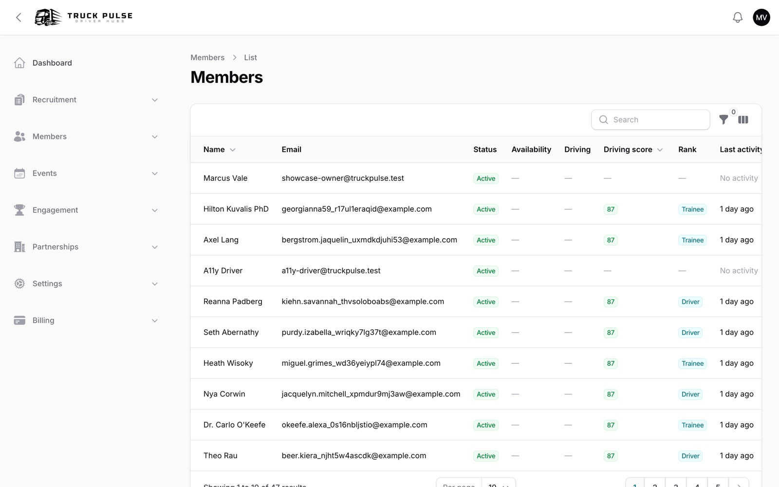Expand the Members sidebar section chevron

coord(155,137)
